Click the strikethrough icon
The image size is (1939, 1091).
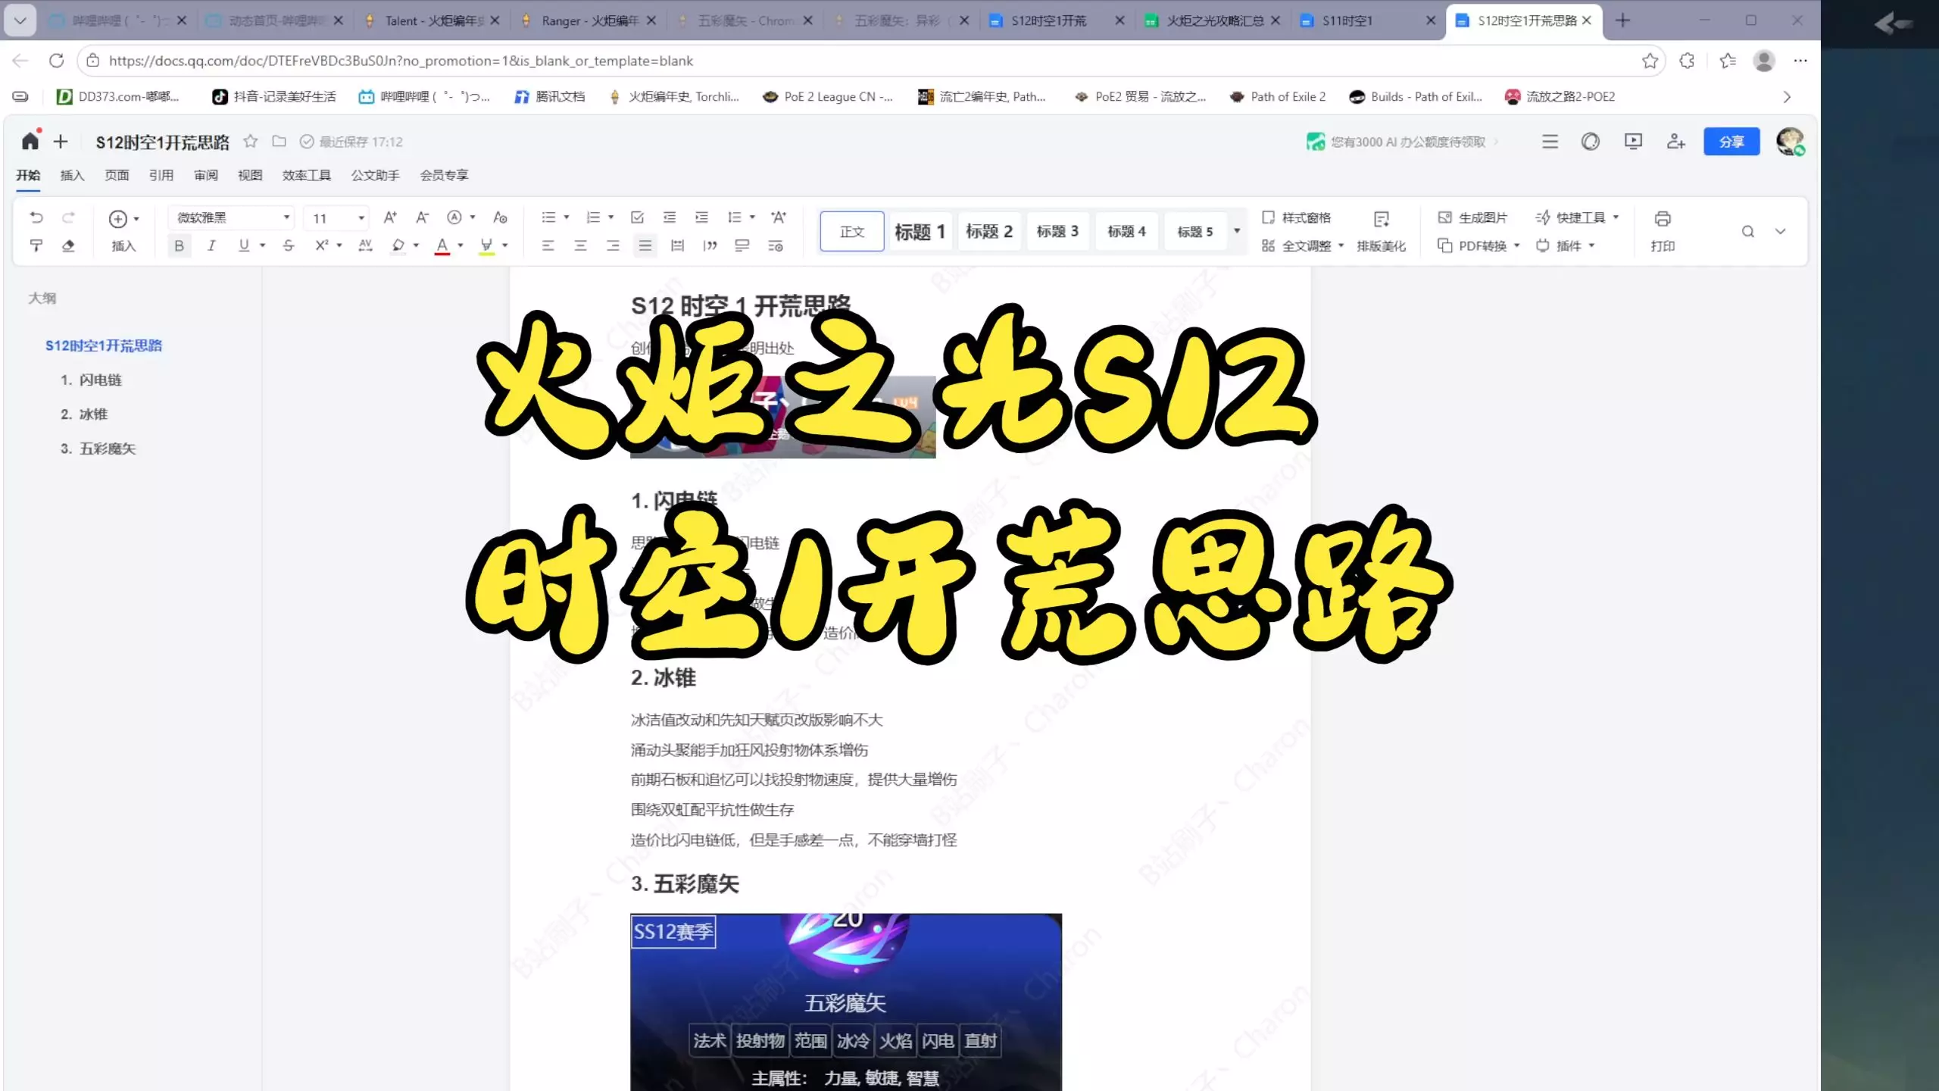coord(289,245)
